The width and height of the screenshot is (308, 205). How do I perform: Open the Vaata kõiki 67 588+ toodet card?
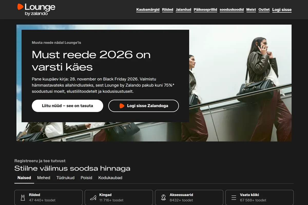pyautogui.click(x=259, y=198)
